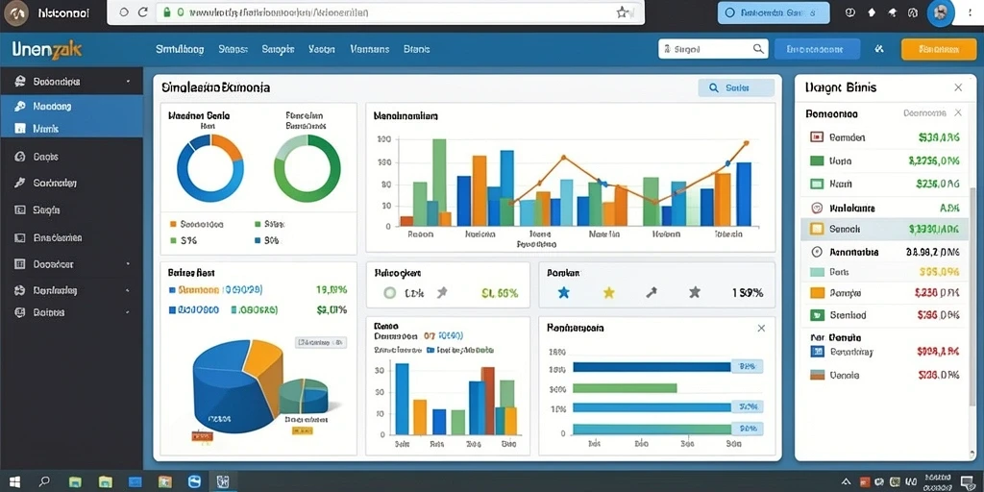Select the round radio circle beside the pin
Screen dimensions: 984x492
[390, 292]
